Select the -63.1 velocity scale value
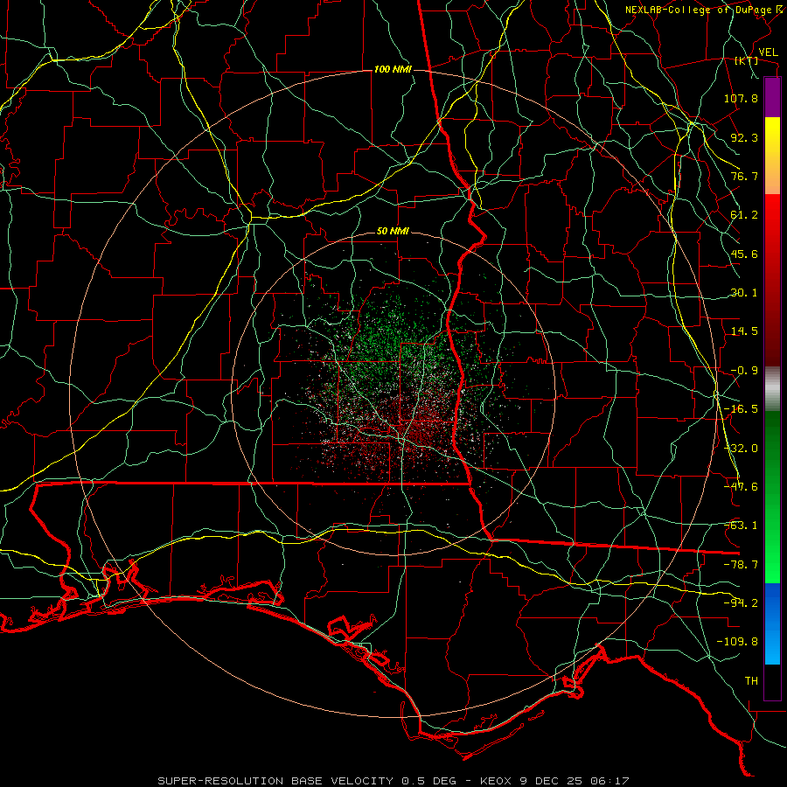The height and width of the screenshot is (787, 787). tap(741, 526)
